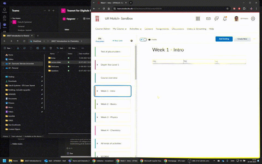The width and height of the screenshot is (262, 164).
Task: Open the admin tools gear icon
Action: coord(253,19)
